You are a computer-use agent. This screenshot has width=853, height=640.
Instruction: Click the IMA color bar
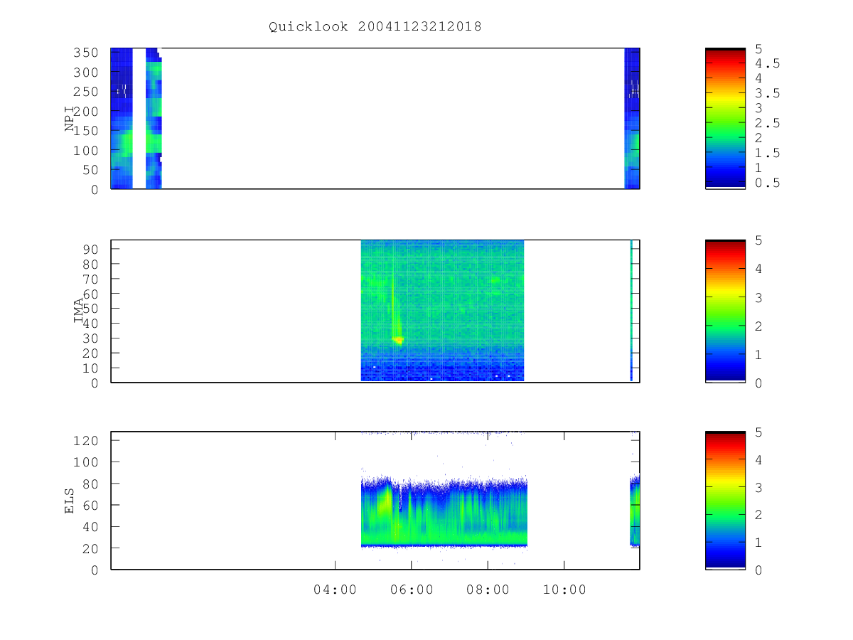pyautogui.click(x=725, y=311)
